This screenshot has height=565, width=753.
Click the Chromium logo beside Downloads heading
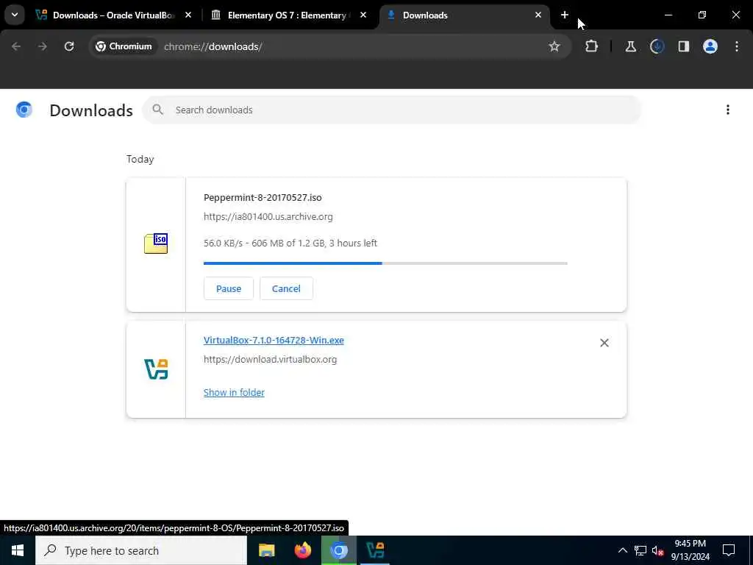coord(24,110)
